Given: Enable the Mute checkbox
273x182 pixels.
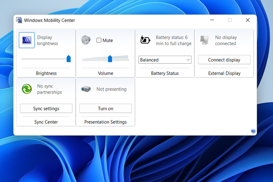Looking at the screenshot, I should [x=99, y=40].
